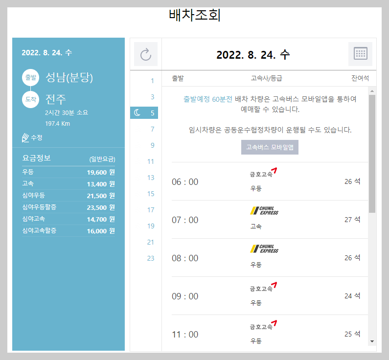Click the 잔여석 column header

coord(360,78)
